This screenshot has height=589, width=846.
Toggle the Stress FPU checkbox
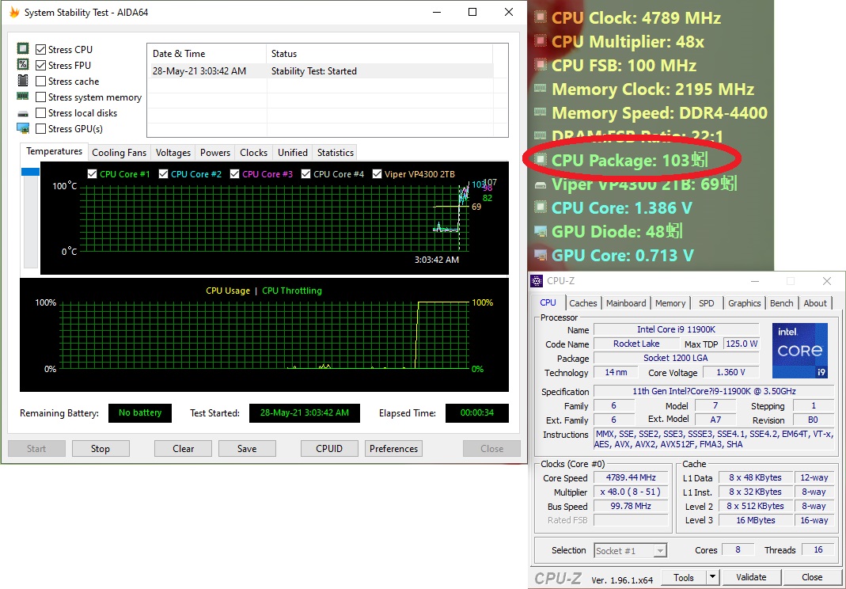point(40,66)
